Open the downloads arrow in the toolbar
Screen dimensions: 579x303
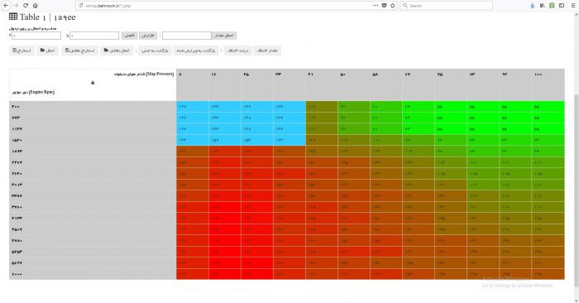[x=533, y=6]
